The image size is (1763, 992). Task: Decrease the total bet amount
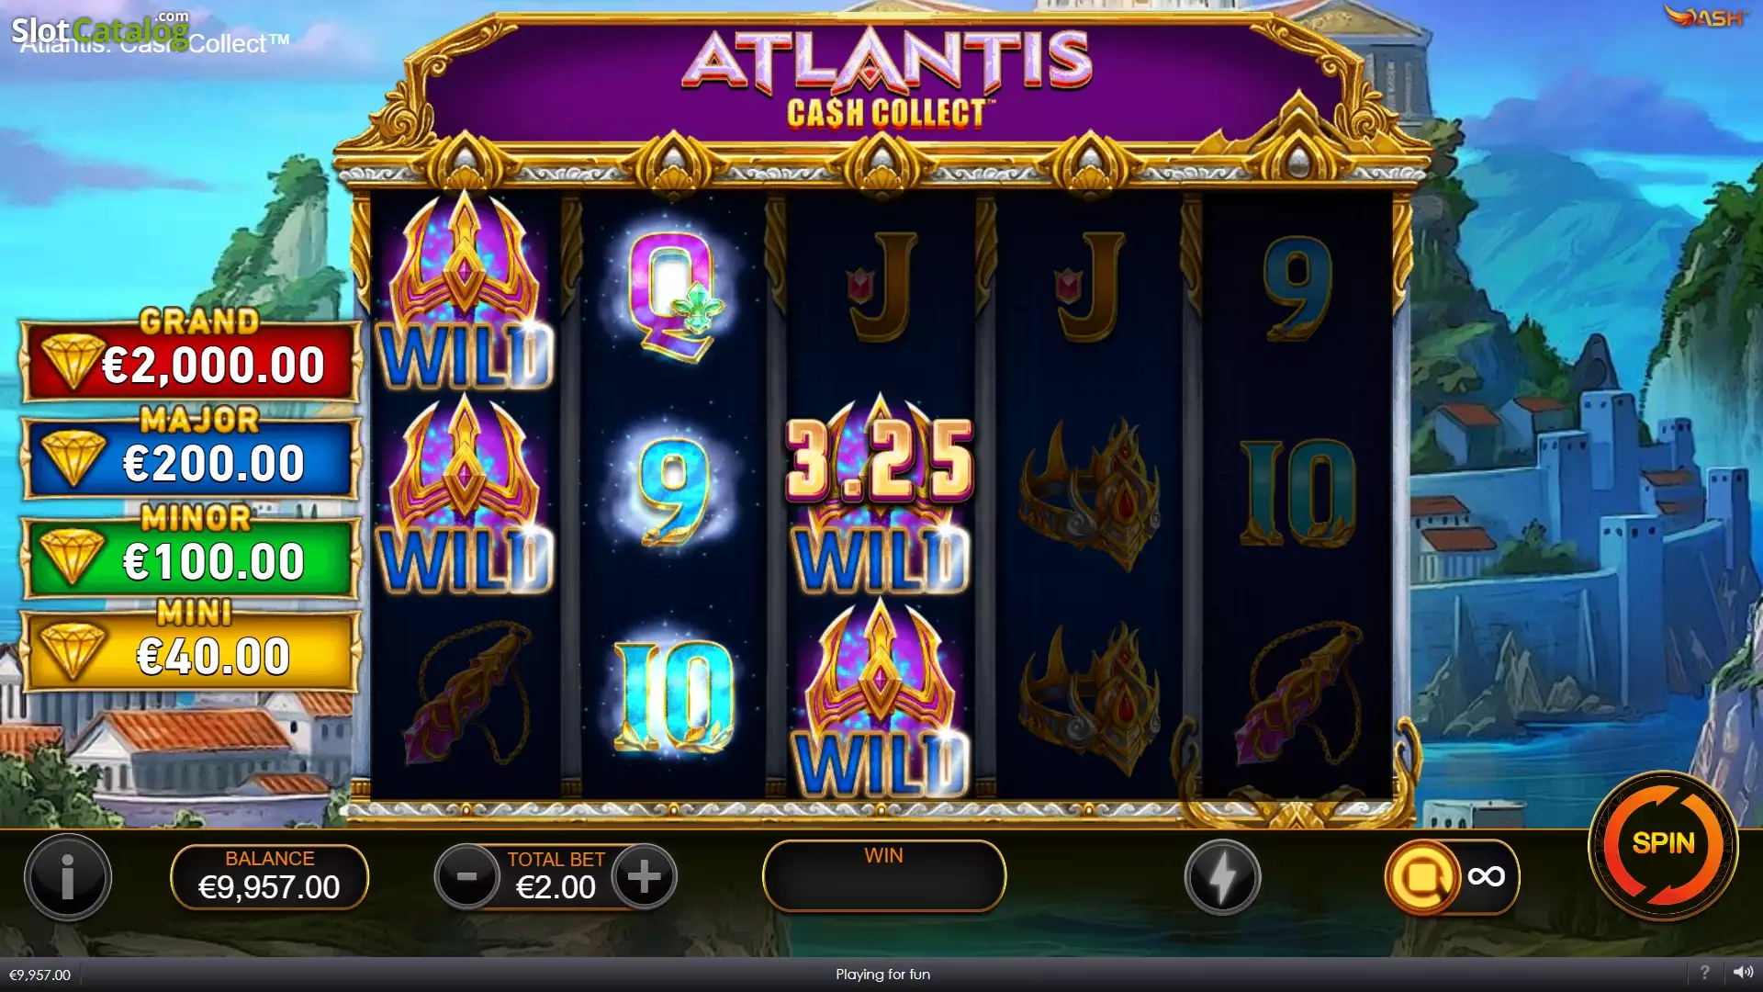[x=466, y=876]
